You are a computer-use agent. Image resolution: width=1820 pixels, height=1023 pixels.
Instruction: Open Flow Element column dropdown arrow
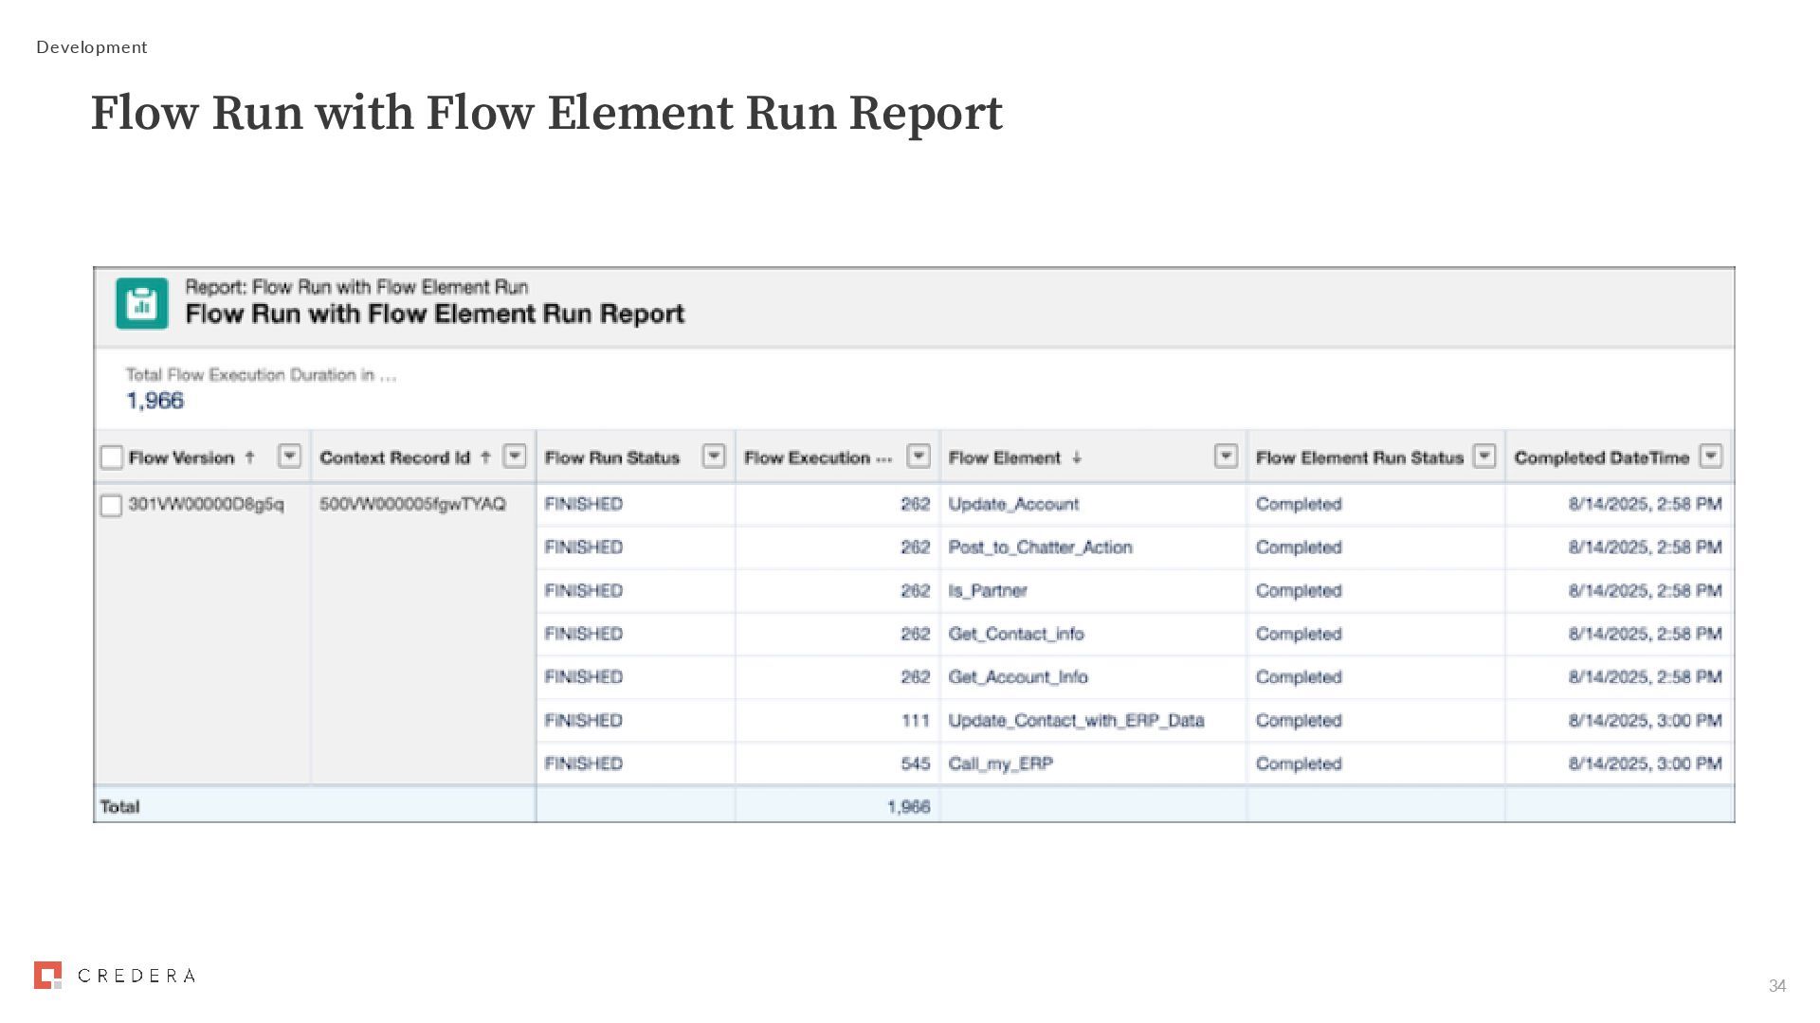point(1226,457)
